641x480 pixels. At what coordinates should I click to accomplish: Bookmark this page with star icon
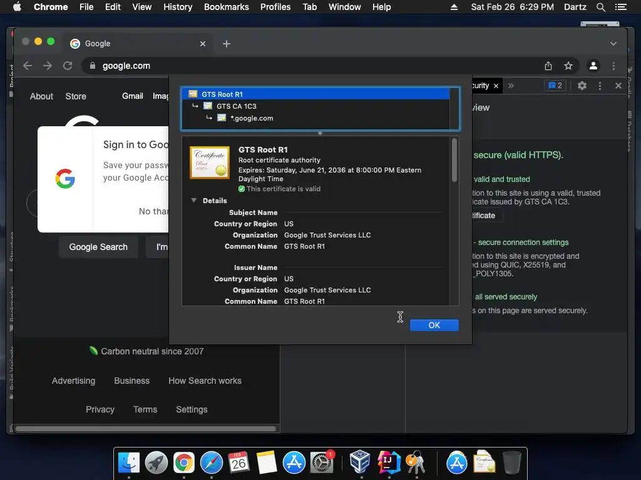tap(568, 66)
